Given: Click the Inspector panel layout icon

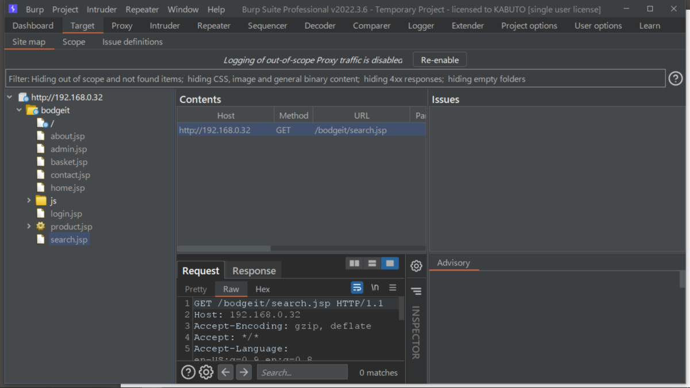Looking at the screenshot, I should click(416, 291).
